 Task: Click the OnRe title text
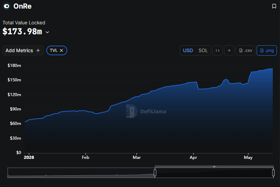[23, 6]
